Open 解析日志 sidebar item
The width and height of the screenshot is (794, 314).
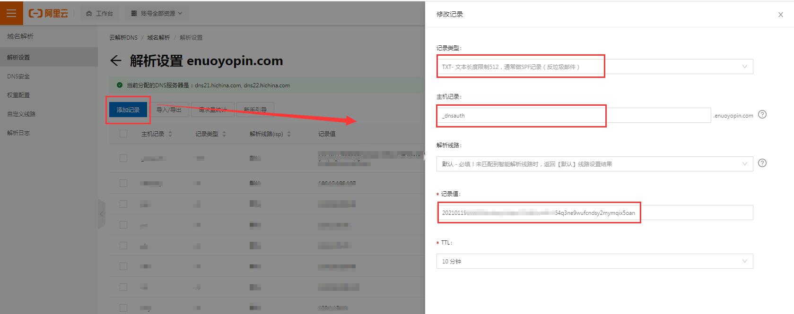pyautogui.click(x=18, y=133)
